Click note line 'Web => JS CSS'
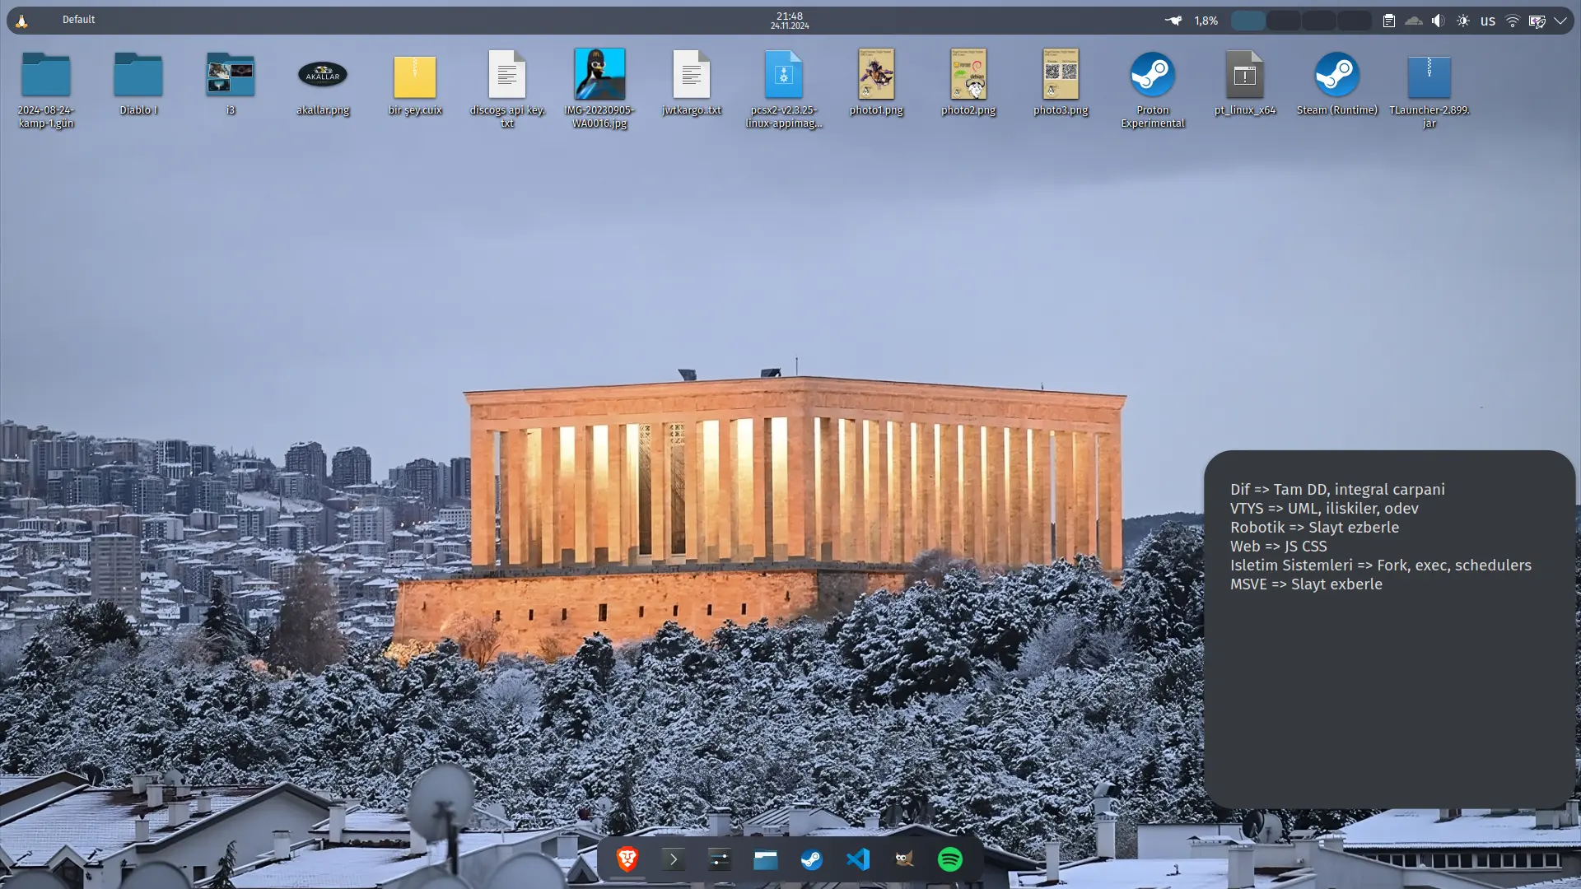This screenshot has width=1581, height=889. click(1279, 547)
